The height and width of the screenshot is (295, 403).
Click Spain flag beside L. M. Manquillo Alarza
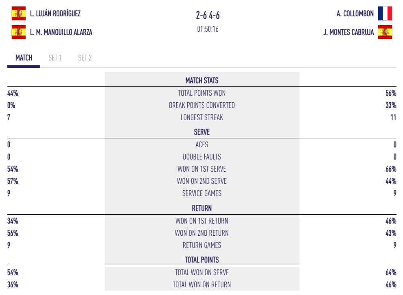click(x=19, y=32)
